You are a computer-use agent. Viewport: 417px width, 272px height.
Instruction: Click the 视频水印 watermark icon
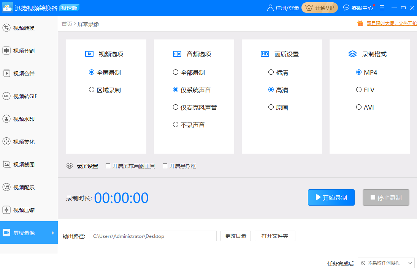(6, 119)
